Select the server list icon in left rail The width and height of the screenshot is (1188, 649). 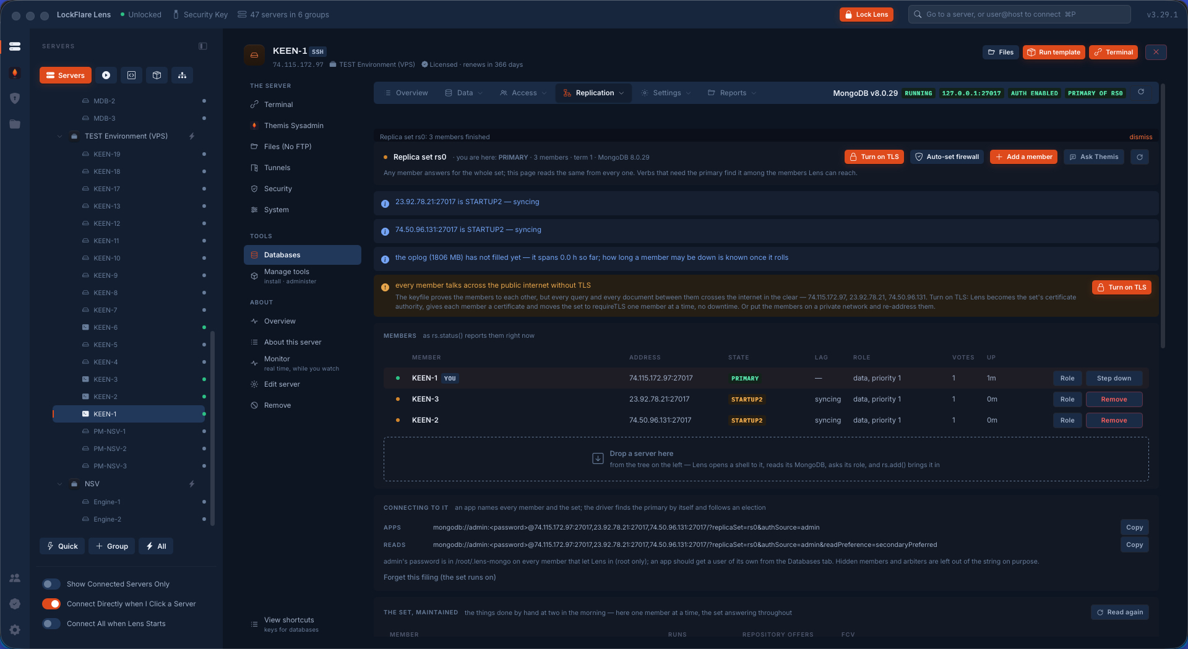coord(15,46)
